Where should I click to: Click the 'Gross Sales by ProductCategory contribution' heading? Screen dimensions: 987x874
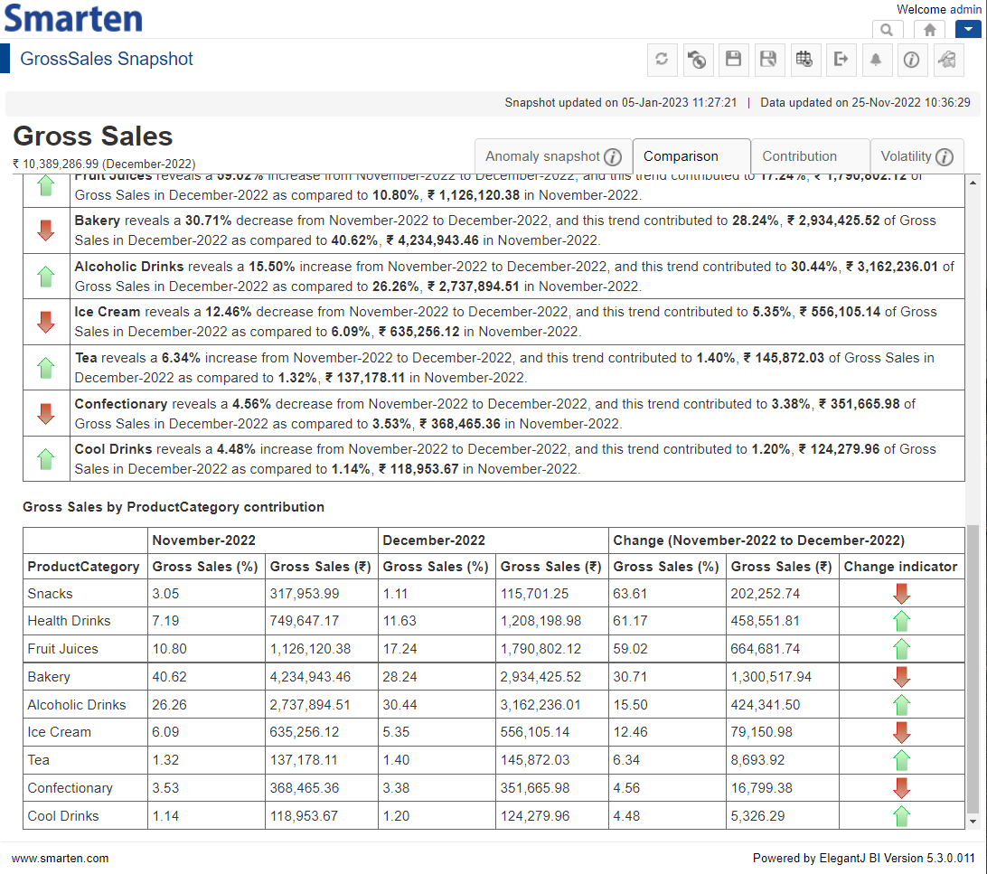[x=174, y=507]
